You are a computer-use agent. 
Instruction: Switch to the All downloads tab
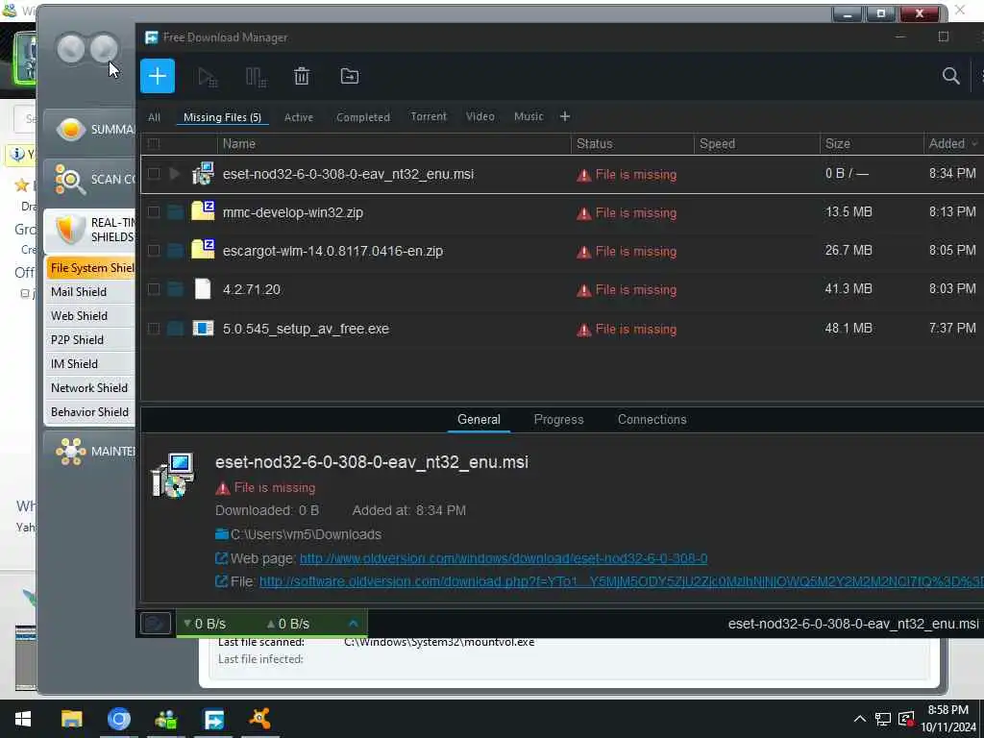[155, 117]
